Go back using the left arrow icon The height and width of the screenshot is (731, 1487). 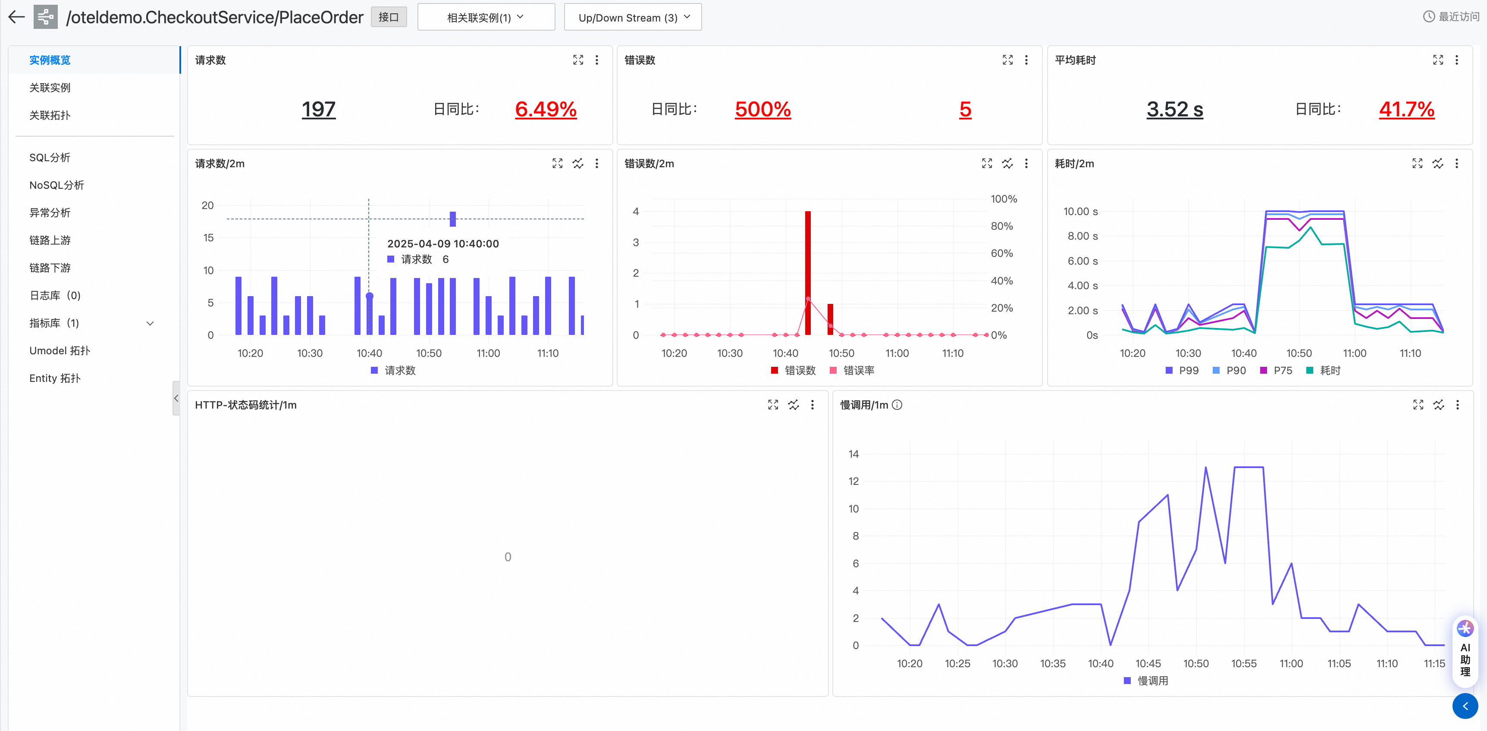click(17, 17)
